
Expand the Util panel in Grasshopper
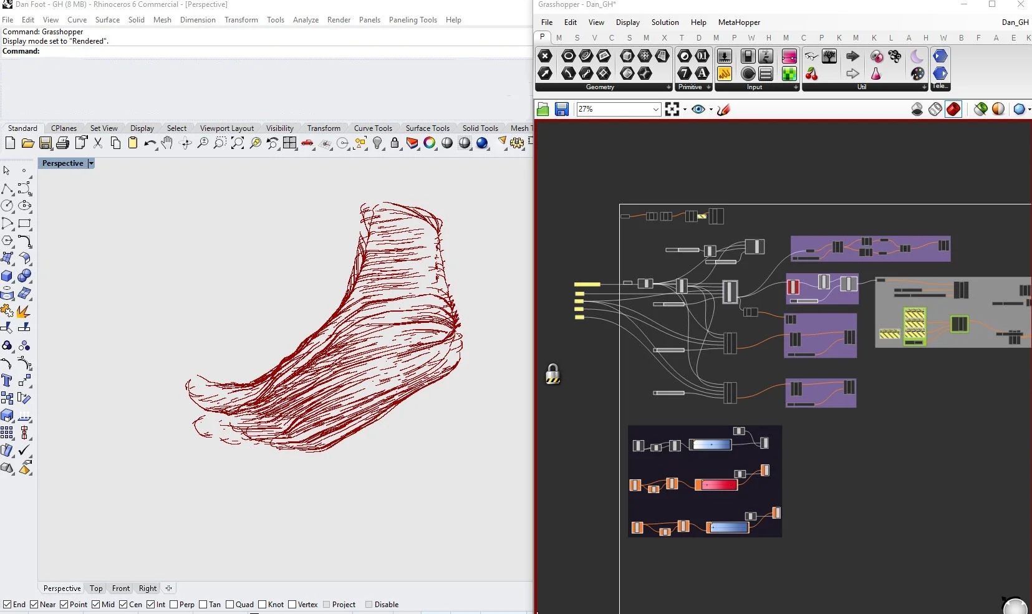tap(924, 87)
